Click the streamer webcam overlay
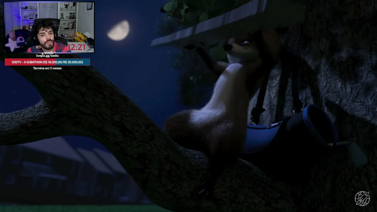The width and height of the screenshot is (377, 212). pyautogui.click(x=49, y=27)
